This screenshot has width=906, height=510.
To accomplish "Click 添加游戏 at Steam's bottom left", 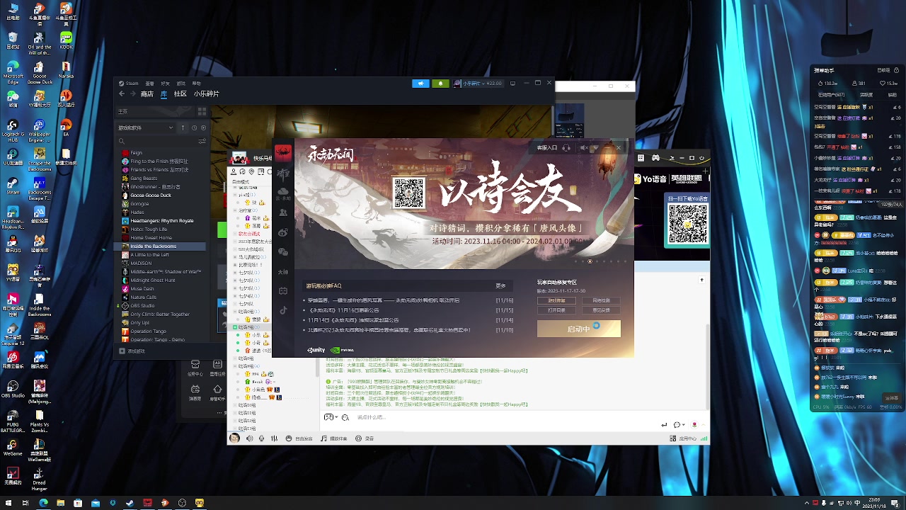I will pyautogui.click(x=132, y=351).
